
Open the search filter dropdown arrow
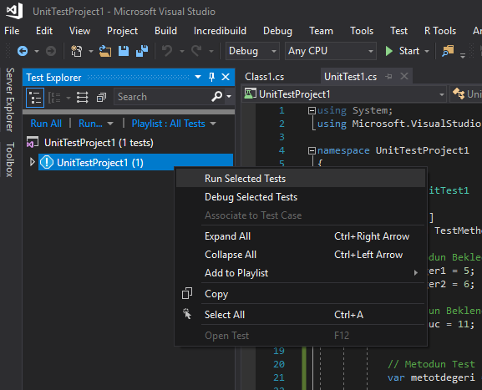tap(229, 97)
